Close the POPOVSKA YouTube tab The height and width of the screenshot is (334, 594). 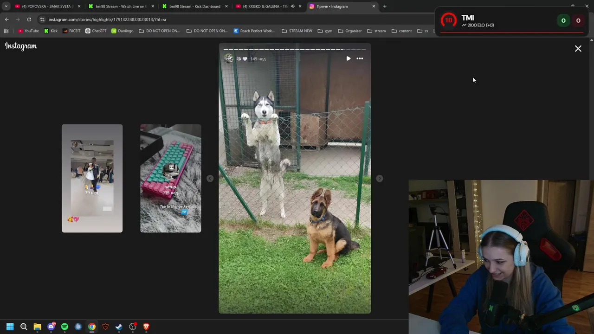[x=79, y=6]
